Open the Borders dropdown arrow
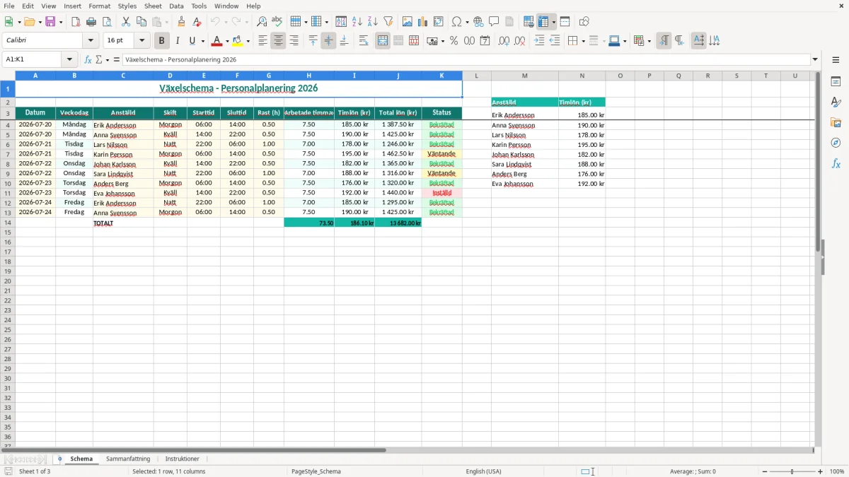Screen dimensions: 849x477 [583, 41]
